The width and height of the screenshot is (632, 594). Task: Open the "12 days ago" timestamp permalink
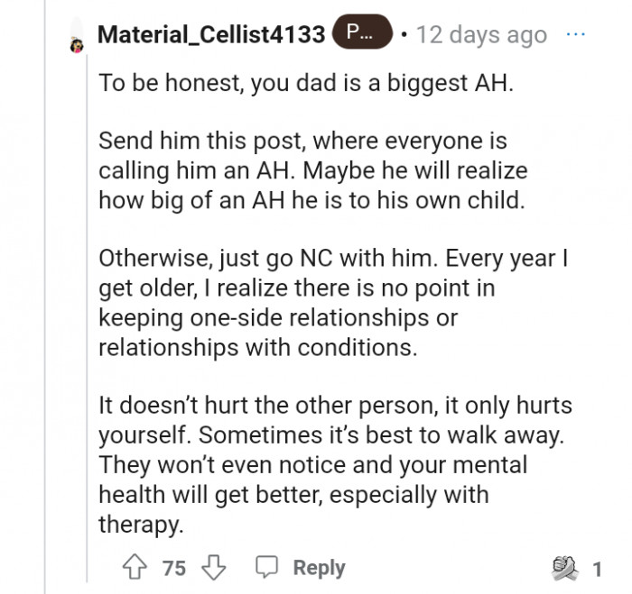point(481,35)
